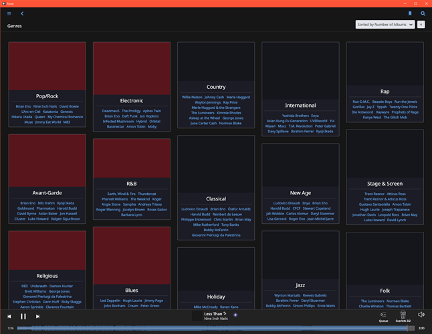This screenshot has width=432, height=334.
Task: Open the Pop/Rock genre
Action: coord(47,96)
